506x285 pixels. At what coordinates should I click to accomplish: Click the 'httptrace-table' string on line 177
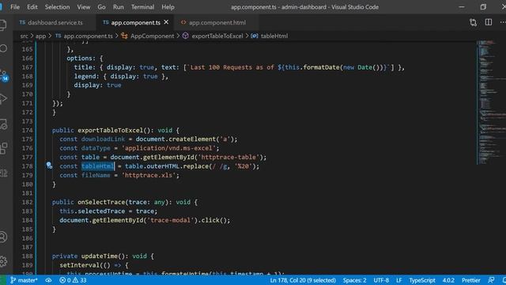[x=228, y=157]
